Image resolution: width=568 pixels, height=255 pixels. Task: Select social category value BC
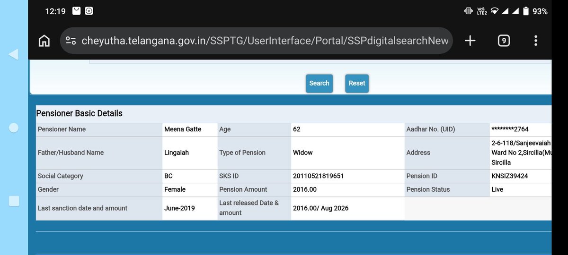coord(169,176)
